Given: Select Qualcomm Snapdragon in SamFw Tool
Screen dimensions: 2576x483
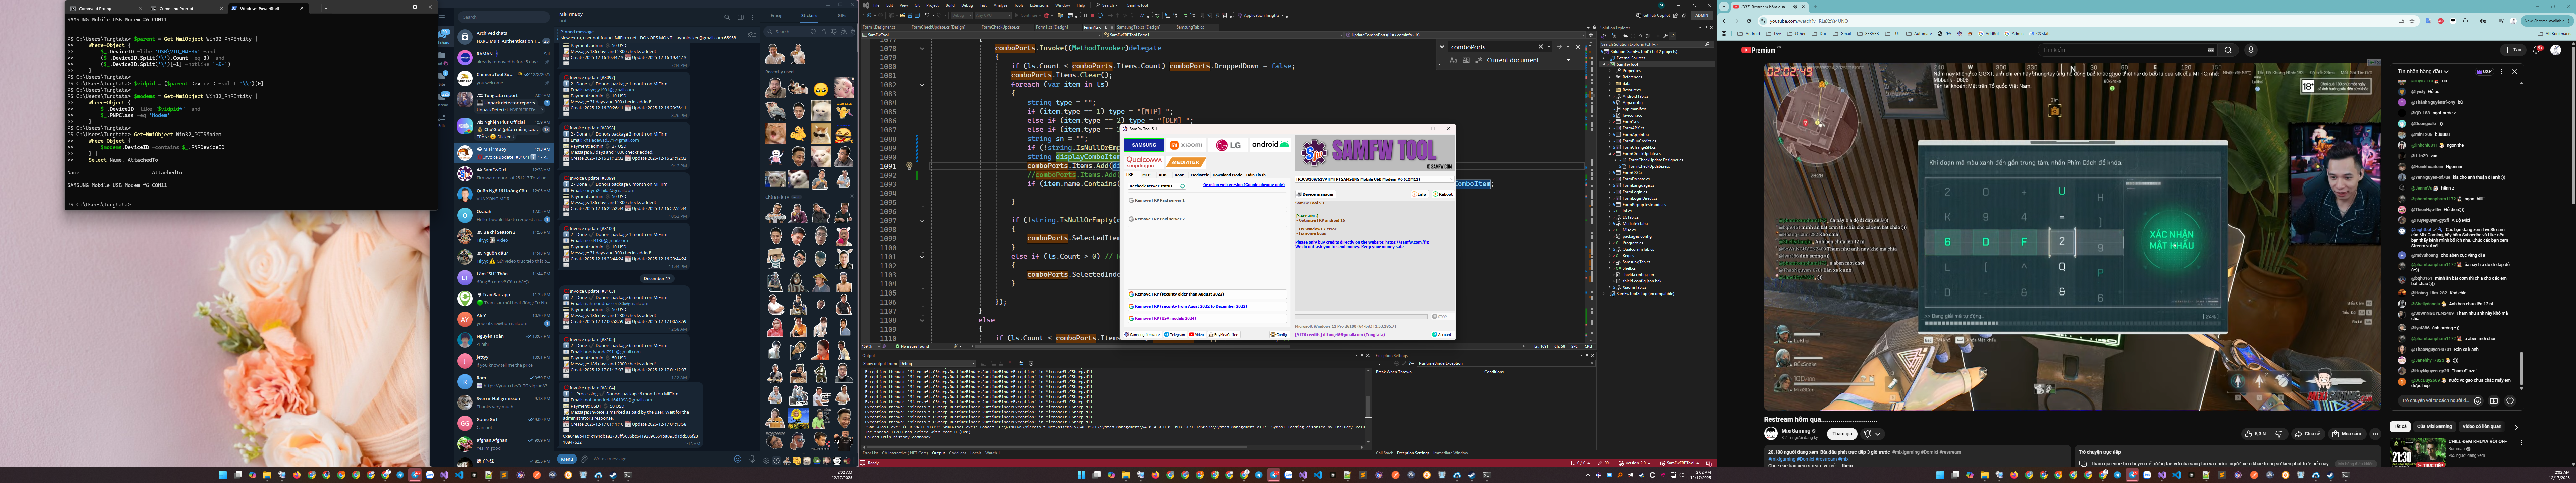Looking at the screenshot, I should pos(1144,162).
